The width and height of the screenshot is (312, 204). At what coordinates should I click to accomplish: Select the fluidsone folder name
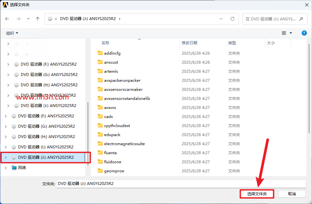click(113, 162)
